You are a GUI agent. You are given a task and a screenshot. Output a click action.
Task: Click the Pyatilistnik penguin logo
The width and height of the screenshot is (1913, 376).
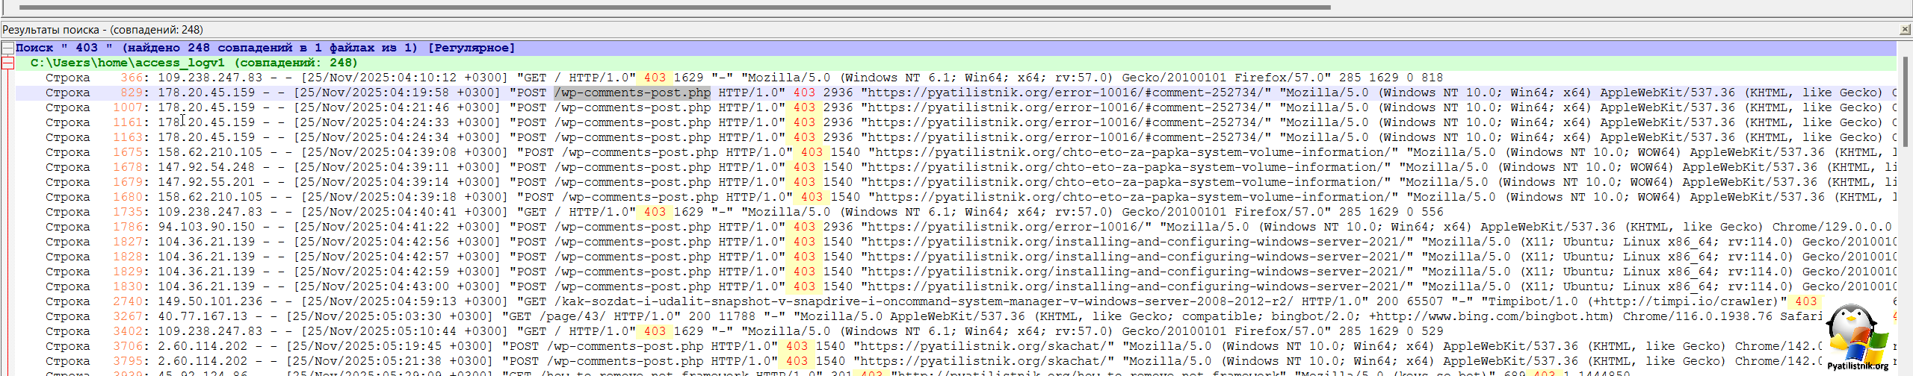coord(1857,337)
